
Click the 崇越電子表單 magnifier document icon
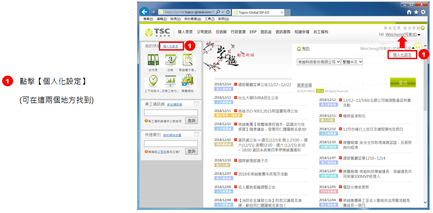[188, 60]
